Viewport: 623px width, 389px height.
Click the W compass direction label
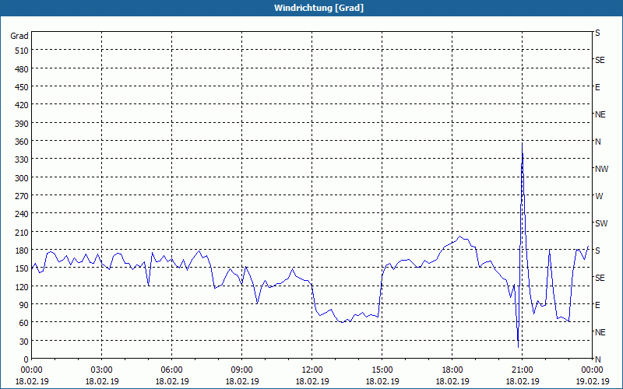click(599, 196)
